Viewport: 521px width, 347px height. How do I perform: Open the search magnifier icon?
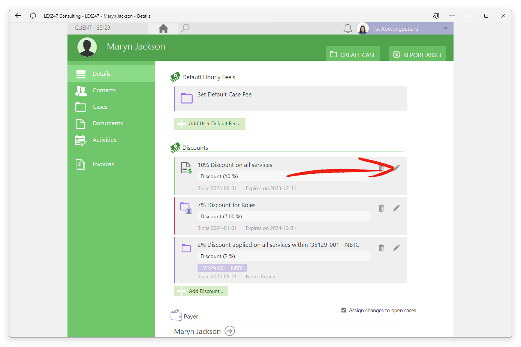[185, 28]
